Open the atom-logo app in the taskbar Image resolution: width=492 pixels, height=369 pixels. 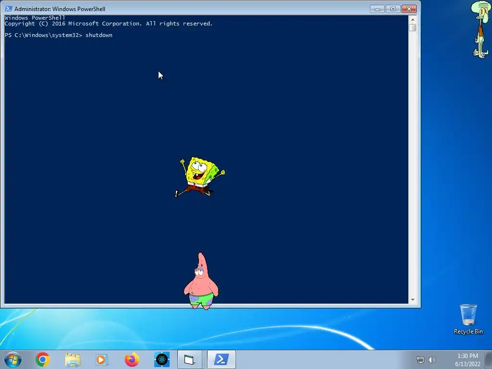point(162,359)
